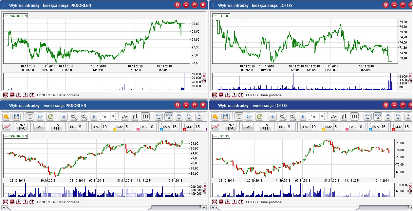Open the indicators chart icon in PKNORLEN toolbar
Viewport: 413px width, 211px height.
[x=6, y=127]
